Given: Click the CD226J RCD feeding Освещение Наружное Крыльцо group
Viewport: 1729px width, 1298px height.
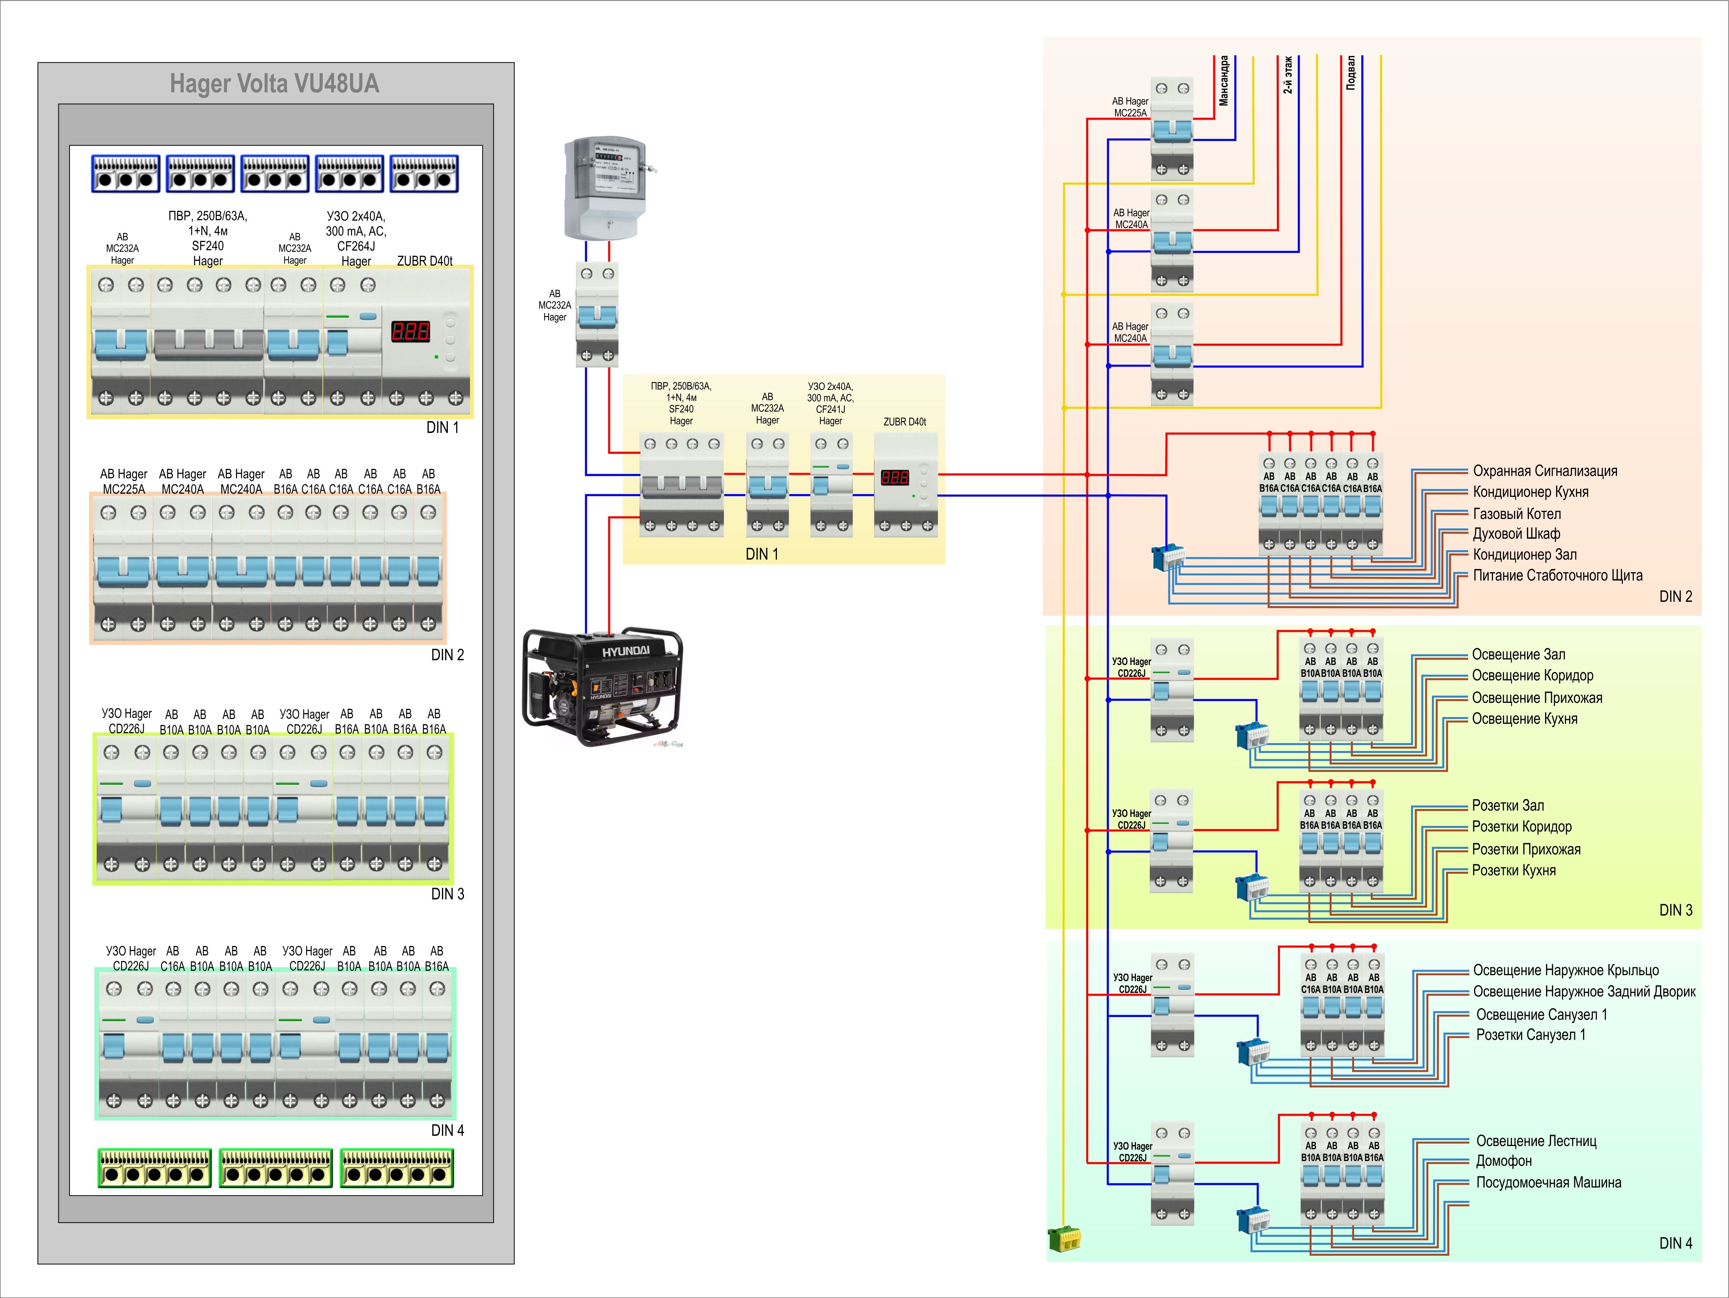Looking at the screenshot, I should [1173, 1005].
